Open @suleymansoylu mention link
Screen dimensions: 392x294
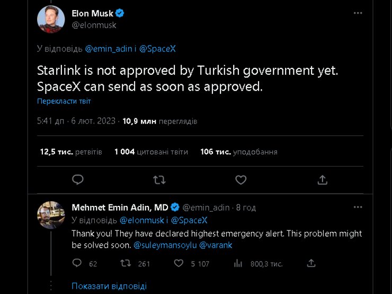[x=164, y=245]
